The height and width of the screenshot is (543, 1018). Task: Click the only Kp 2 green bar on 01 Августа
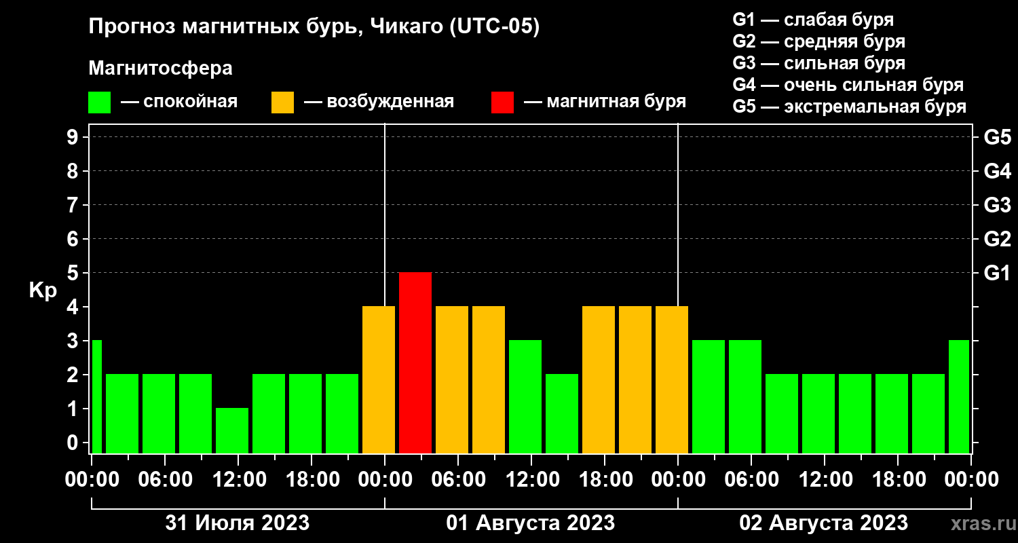562,413
